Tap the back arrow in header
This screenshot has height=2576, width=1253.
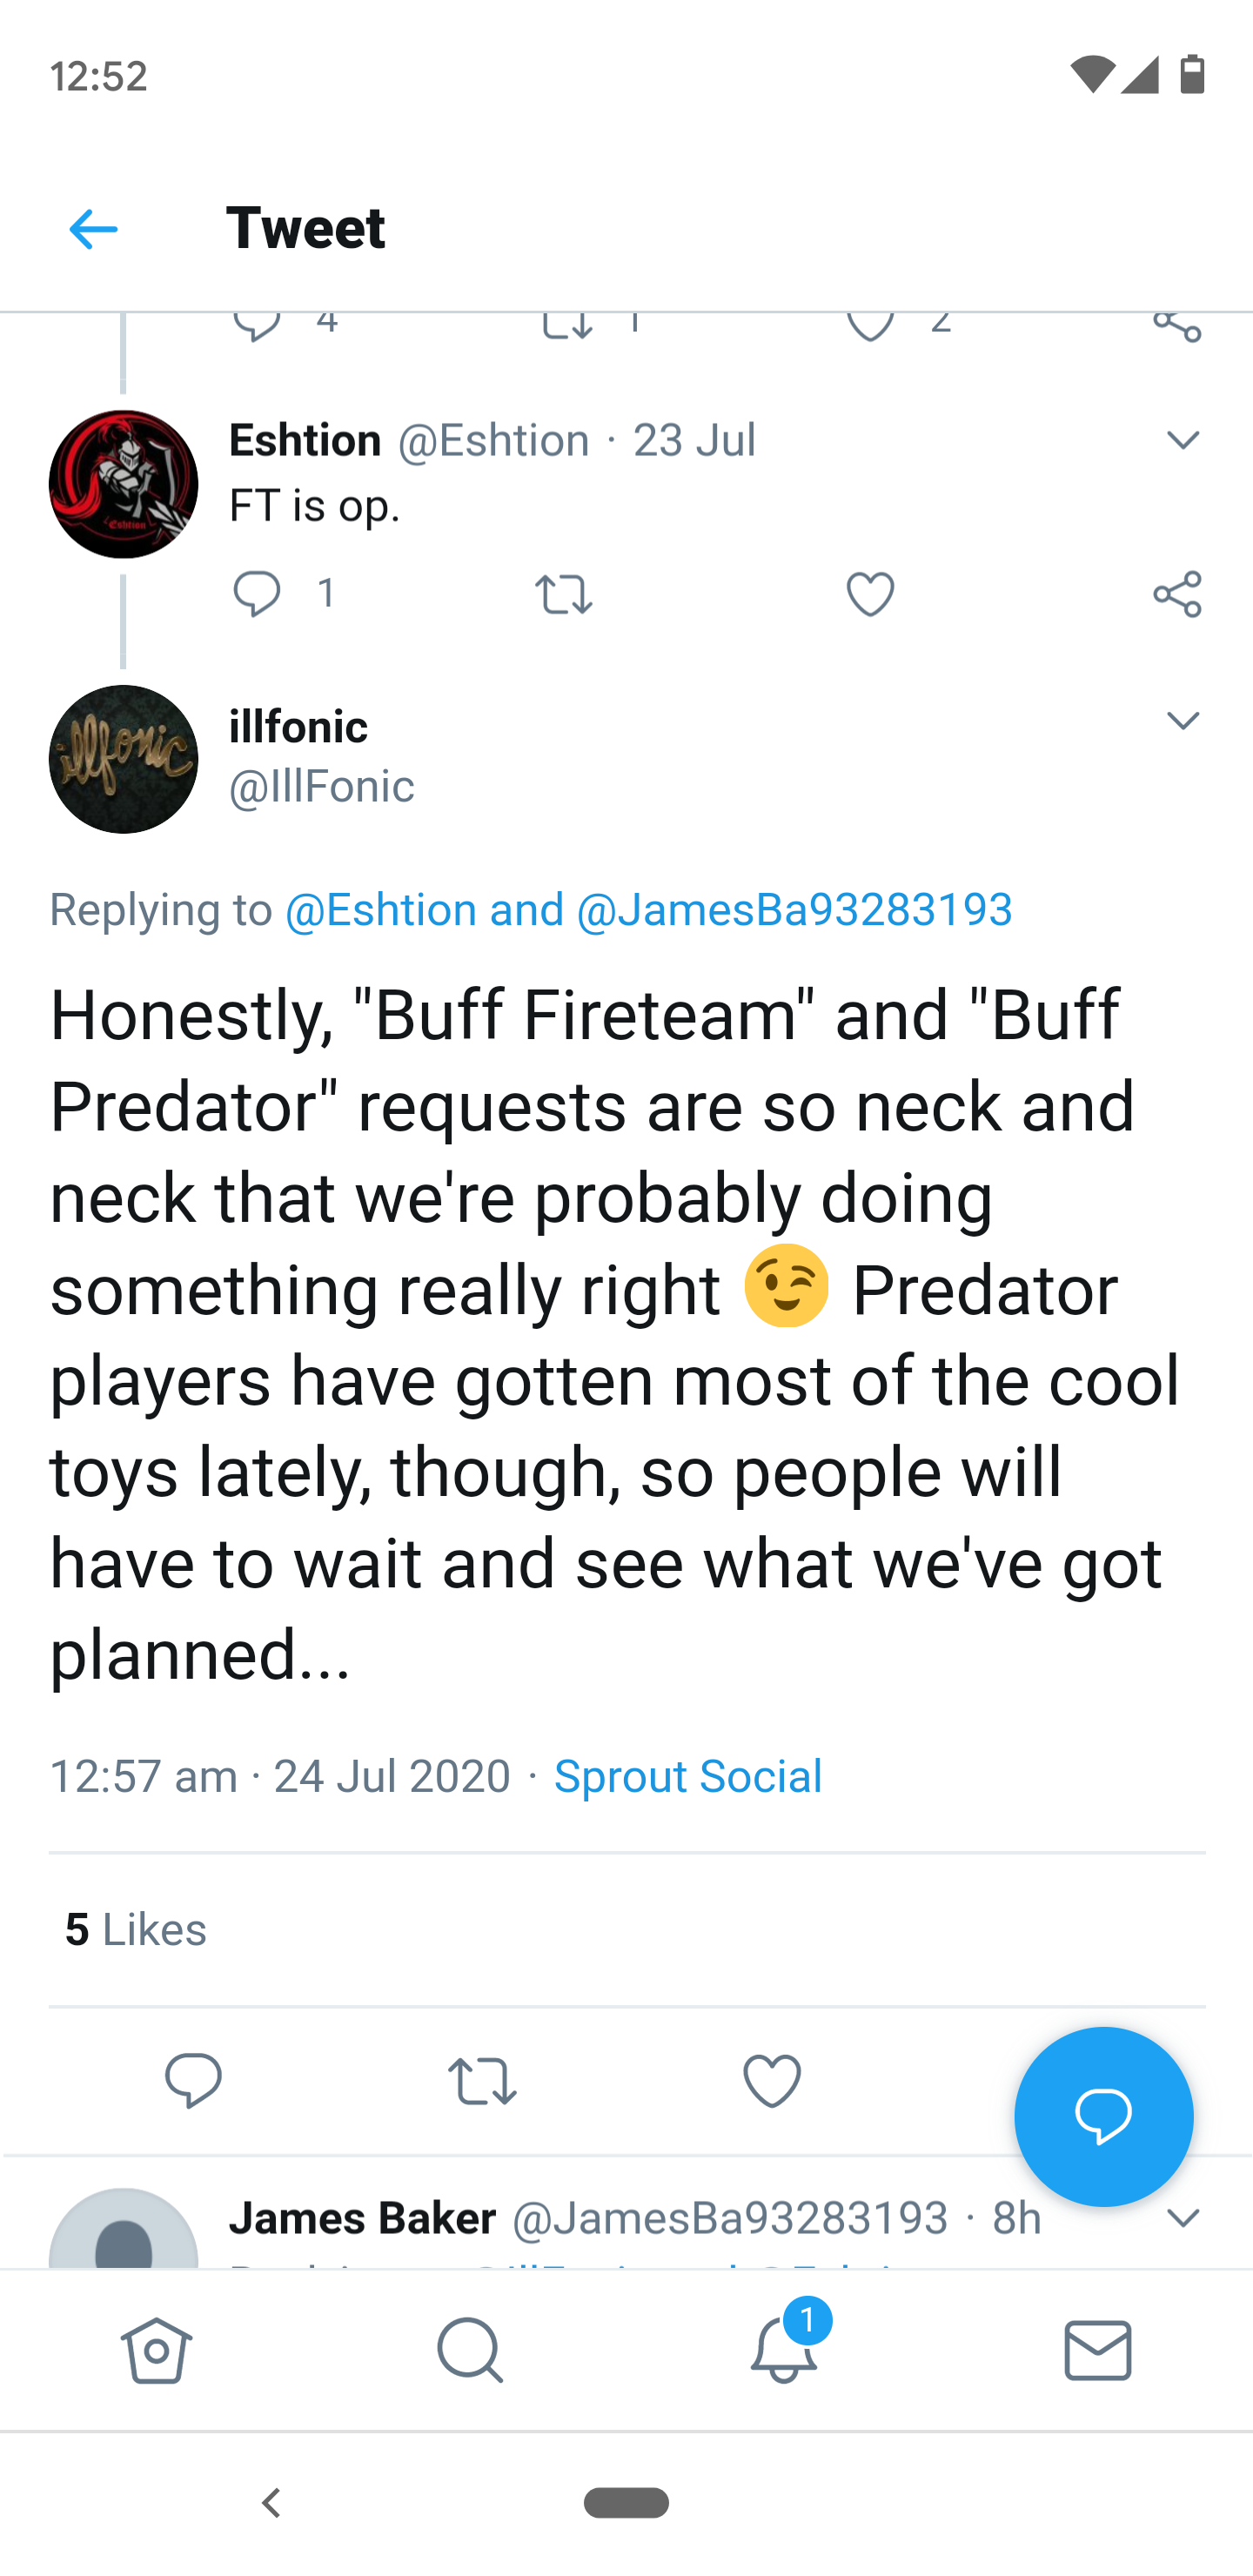point(93,229)
